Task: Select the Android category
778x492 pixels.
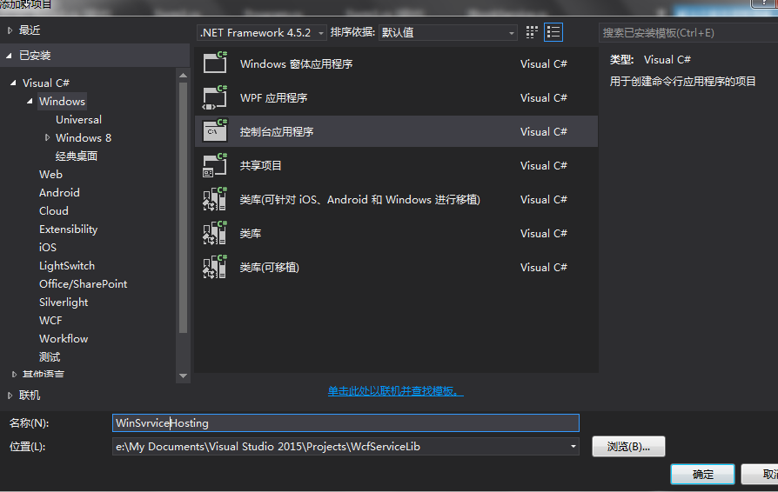Action: point(59,193)
